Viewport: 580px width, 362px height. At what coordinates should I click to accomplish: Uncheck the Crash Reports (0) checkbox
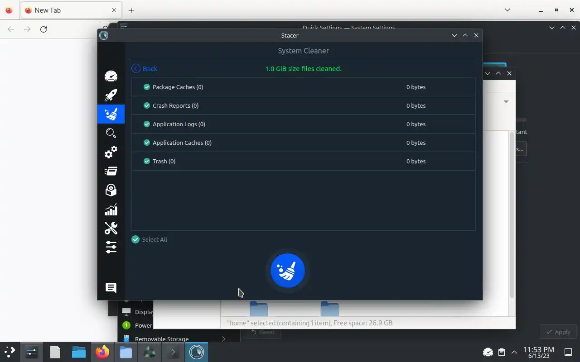tap(147, 105)
